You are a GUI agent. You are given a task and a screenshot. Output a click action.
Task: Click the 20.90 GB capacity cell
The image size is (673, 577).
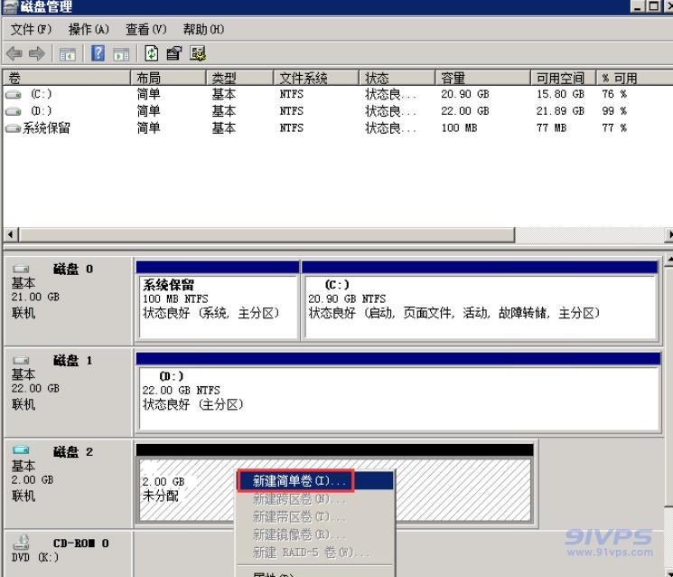tap(465, 94)
